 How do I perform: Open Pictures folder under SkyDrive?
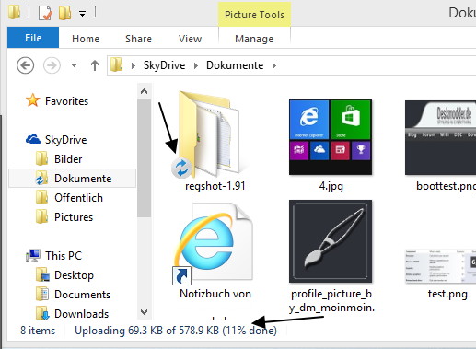(74, 217)
